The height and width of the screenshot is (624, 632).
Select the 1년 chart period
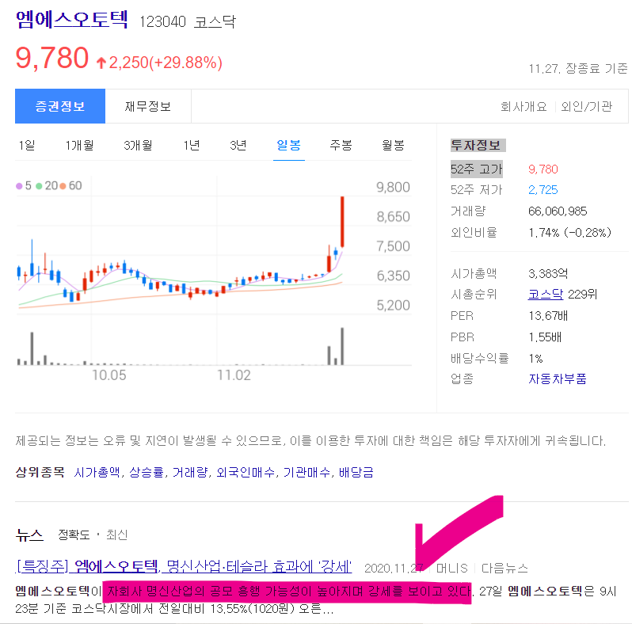[192, 145]
